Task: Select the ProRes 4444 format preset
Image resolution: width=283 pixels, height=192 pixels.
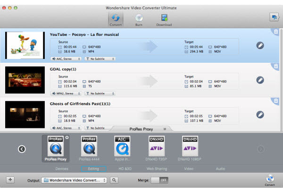Action: pos(89,149)
